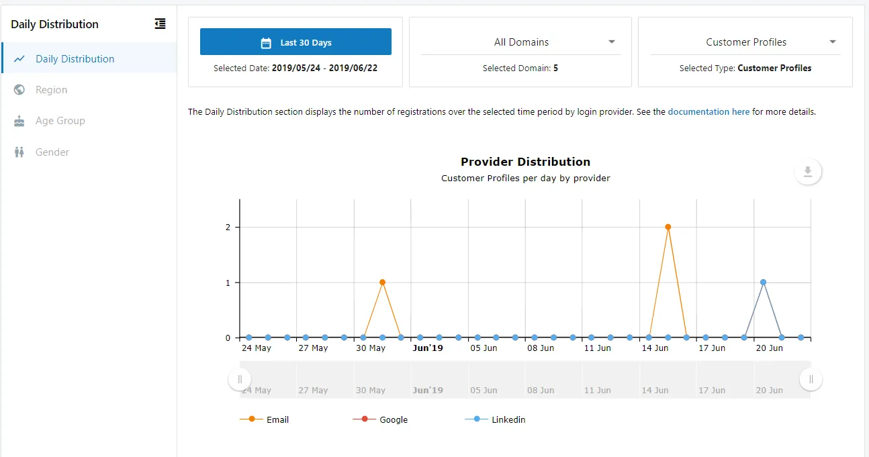This screenshot has height=457, width=869.
Task: Click the red Google legend marker
Action: 365,419
